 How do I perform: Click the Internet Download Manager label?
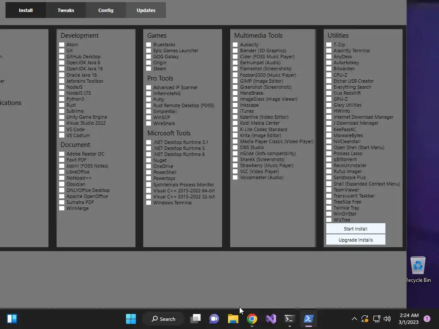click(364, 117)
